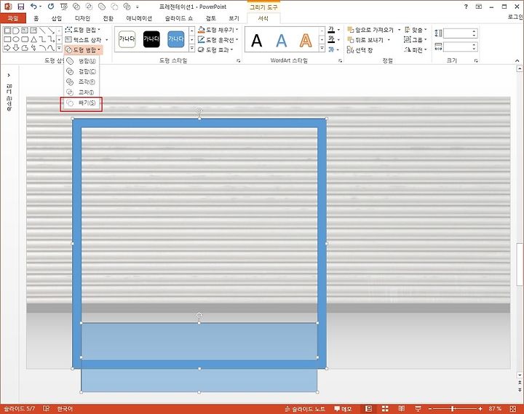This screenshot has height=414, width=524.
Task: Toggle 슬라이드 노트 (Notes) in status bar
Action: click(x=305, y=409)
